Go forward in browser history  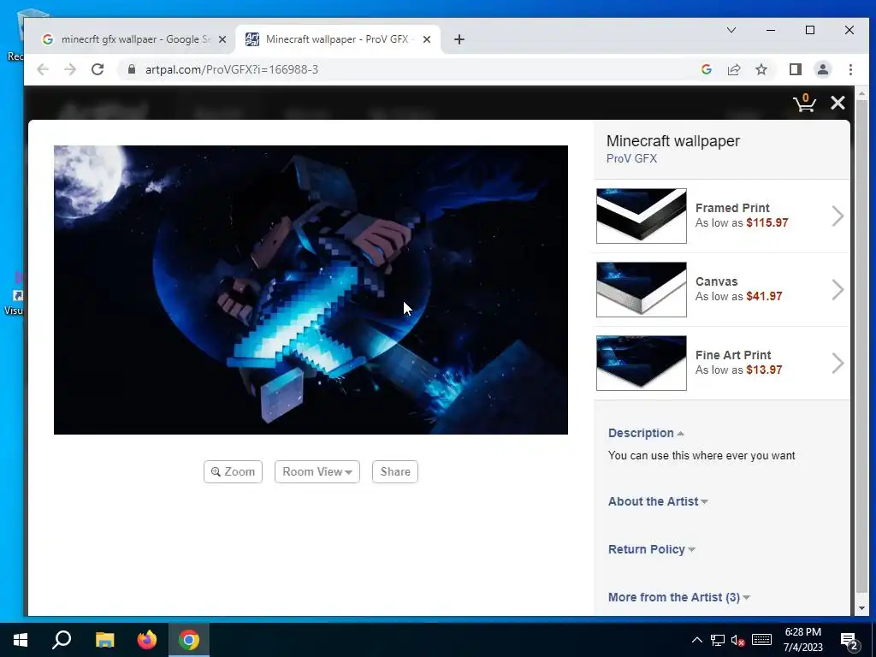click(70, 69)
